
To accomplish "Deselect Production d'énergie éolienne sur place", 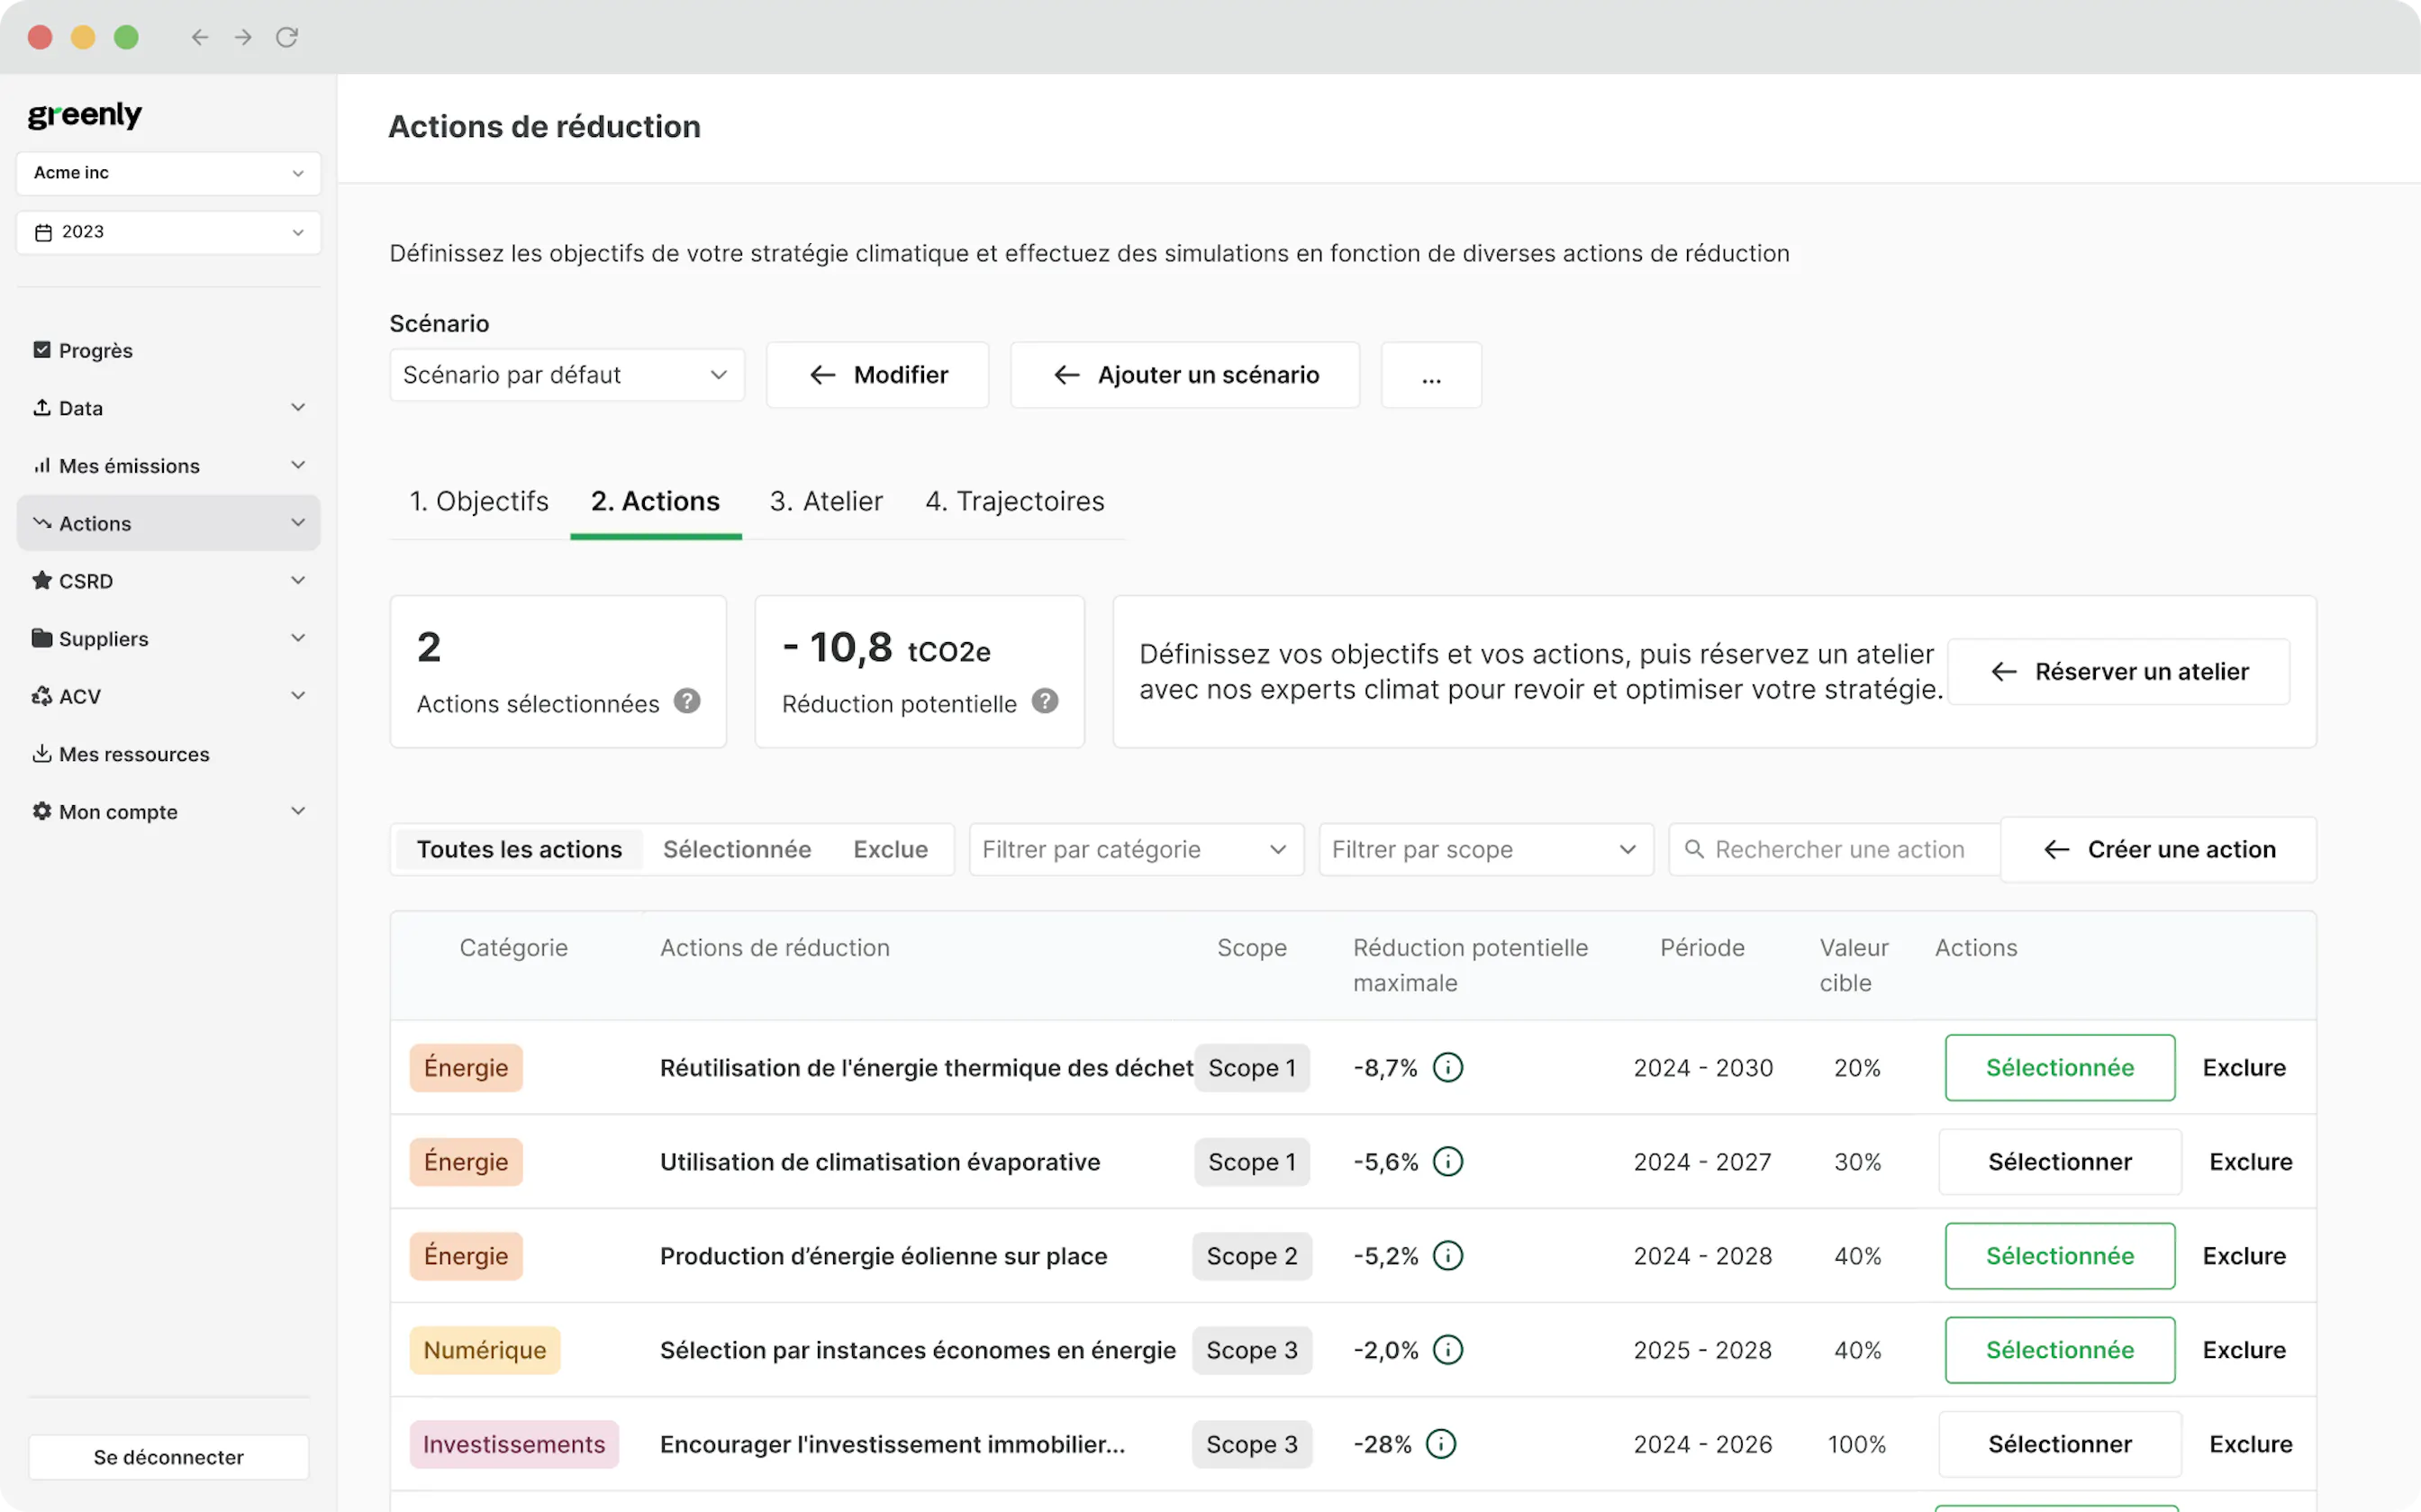I will (x=2060, y=1255).
